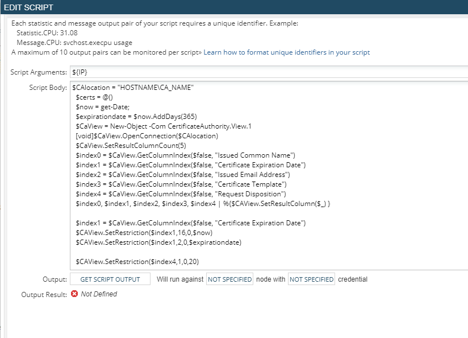Click the $index3 Certificate Template line
Image resolution: width=468 pixels, height=338 pixels.
(181, 184)
